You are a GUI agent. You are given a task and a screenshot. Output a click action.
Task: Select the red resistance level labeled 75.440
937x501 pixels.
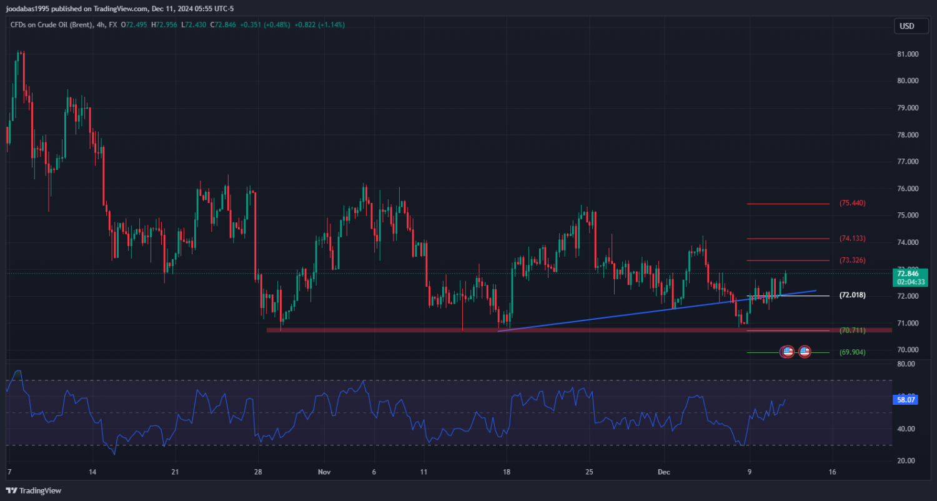852,203
